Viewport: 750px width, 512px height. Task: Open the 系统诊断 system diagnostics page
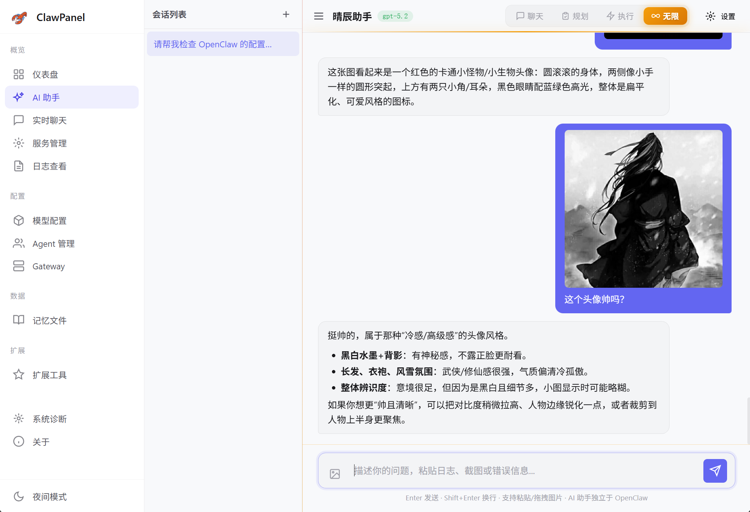click(x=50, y=419)
